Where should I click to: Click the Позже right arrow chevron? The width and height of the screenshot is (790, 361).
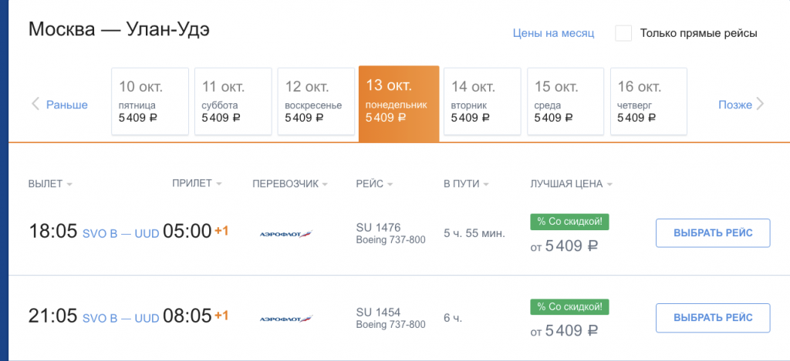(760, 105)
